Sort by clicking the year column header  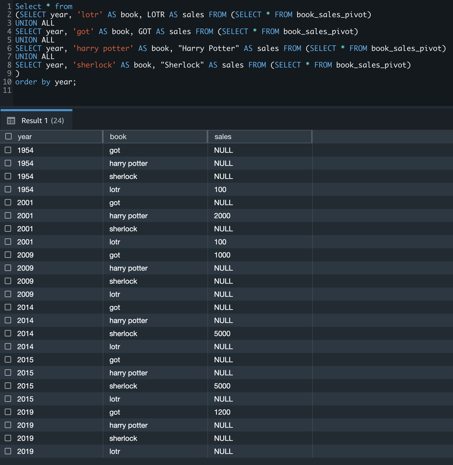25,137
